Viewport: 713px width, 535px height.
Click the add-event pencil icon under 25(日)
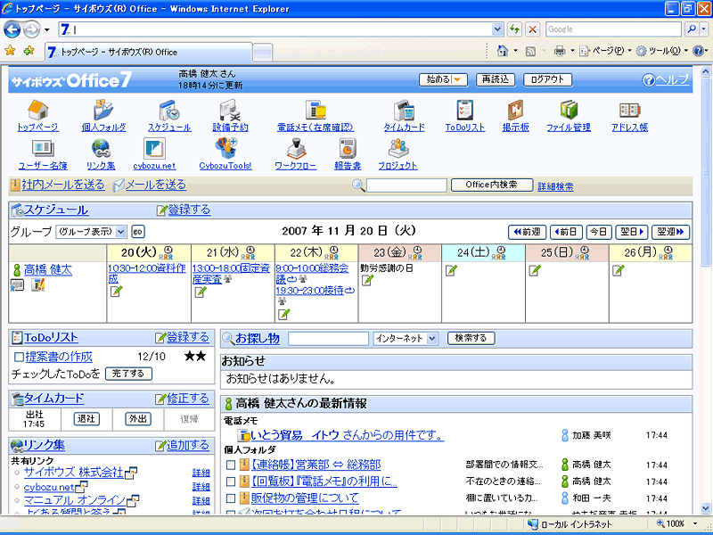click(535, 271)
